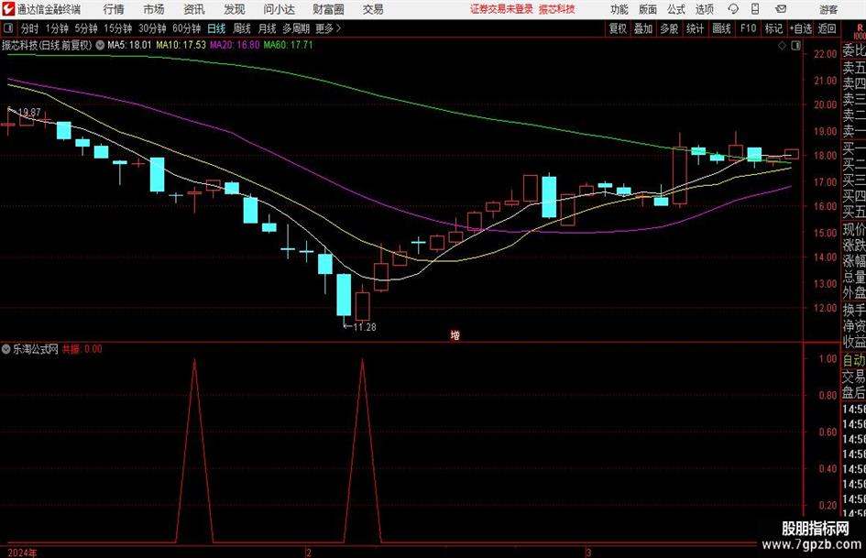
Task: Click the 多股 multi-stock button
Action: tap(669, 28)
